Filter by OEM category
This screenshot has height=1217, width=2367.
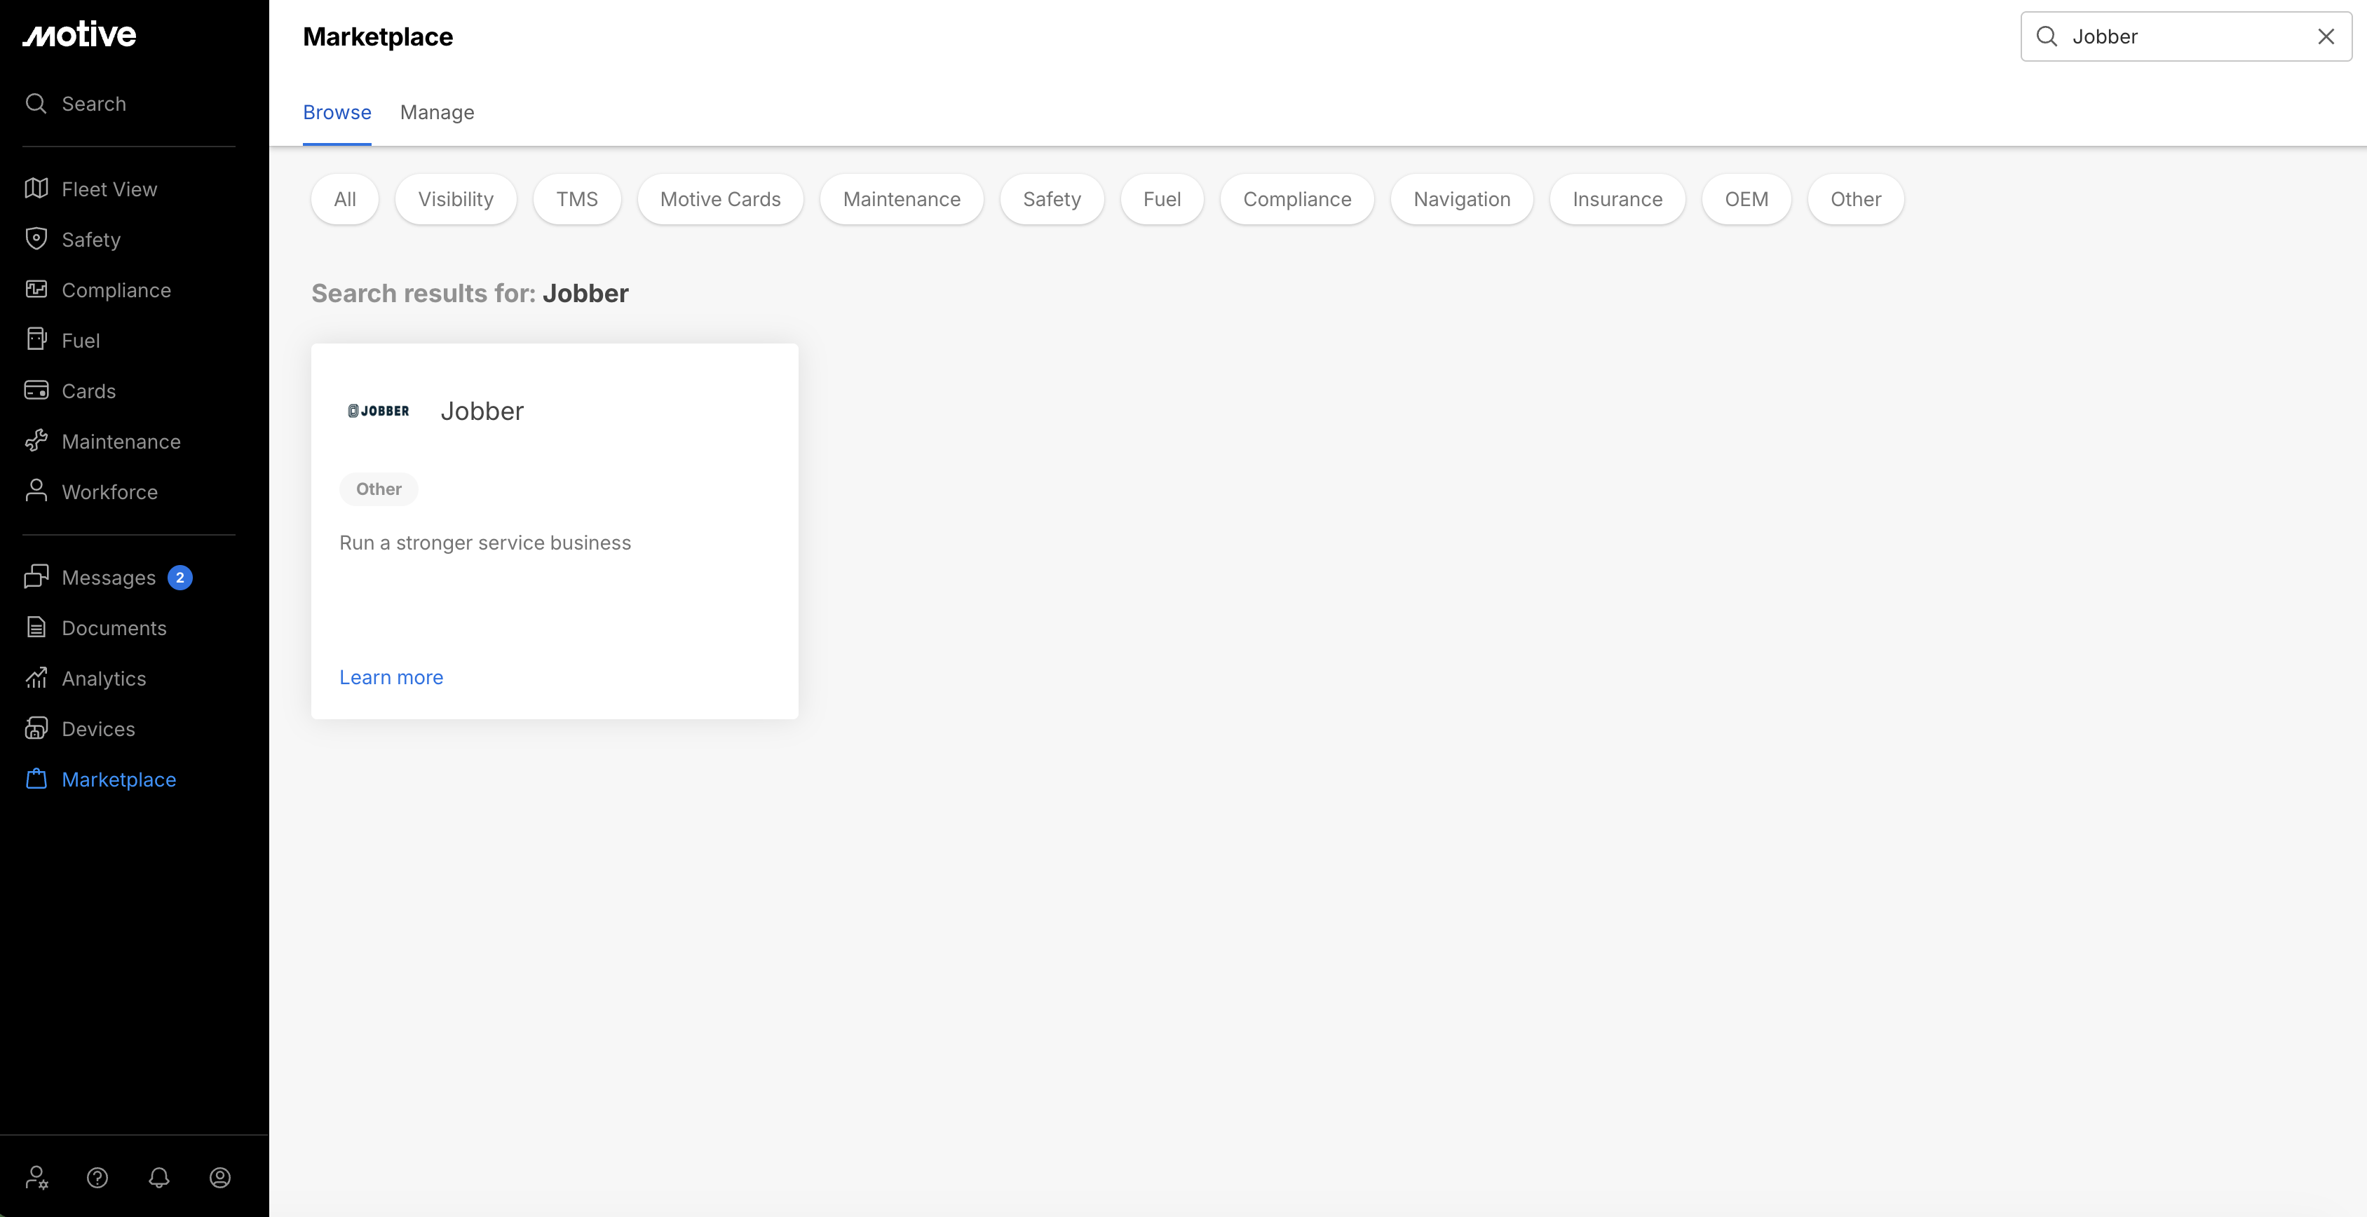(1746, 199)
